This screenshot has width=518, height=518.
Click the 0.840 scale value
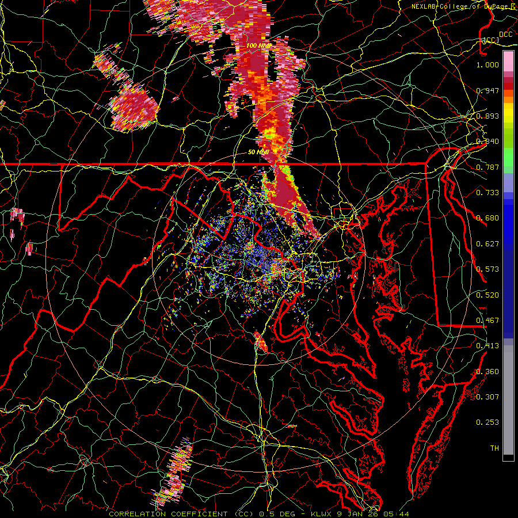(x=487, y=142)
